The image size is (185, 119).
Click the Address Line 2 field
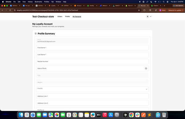pyautogui.click(x=93, y=103)
